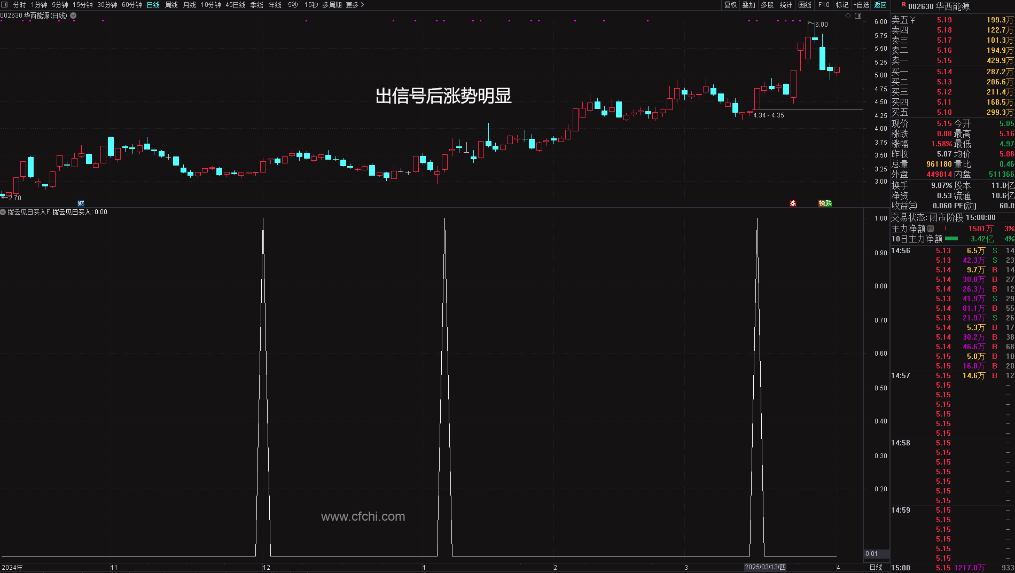The width and height of the screenshot is (1015, 573).
Task: Open the F10 company info
Action: (x=824, y=5)
